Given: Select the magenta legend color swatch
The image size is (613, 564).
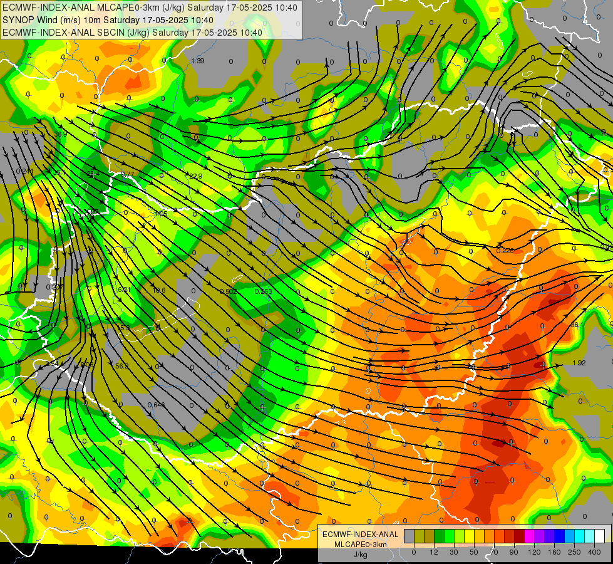Looking at the screenshot, I should click(530, 536).
